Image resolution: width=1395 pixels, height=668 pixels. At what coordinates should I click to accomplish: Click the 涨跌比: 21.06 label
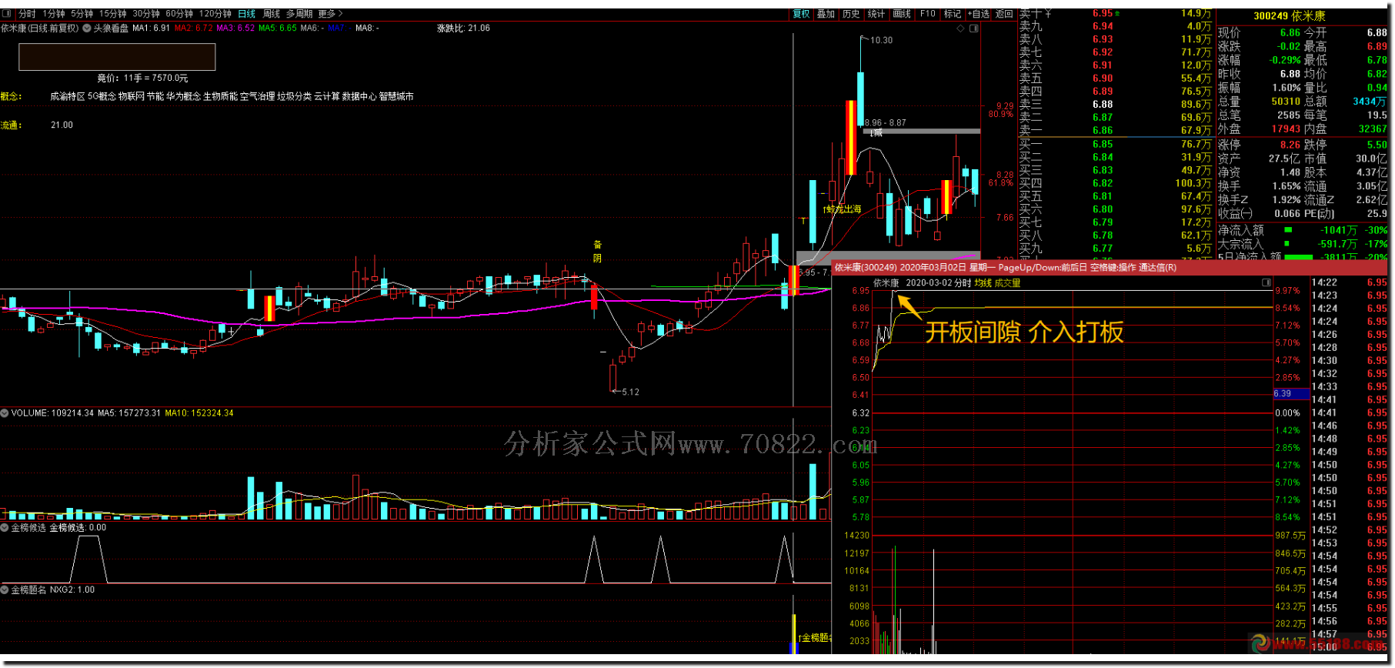463,28
